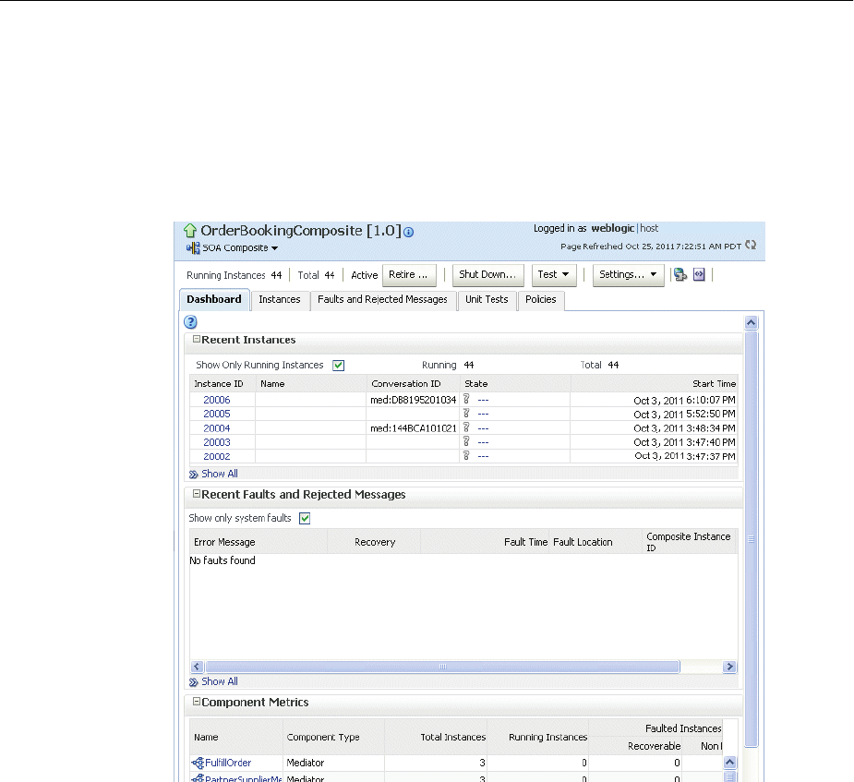Click the XML source icon in toolbar

pyautogui.click(x=699, y=275)
